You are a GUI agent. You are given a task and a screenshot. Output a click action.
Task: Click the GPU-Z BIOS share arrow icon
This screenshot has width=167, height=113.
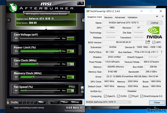148,42
